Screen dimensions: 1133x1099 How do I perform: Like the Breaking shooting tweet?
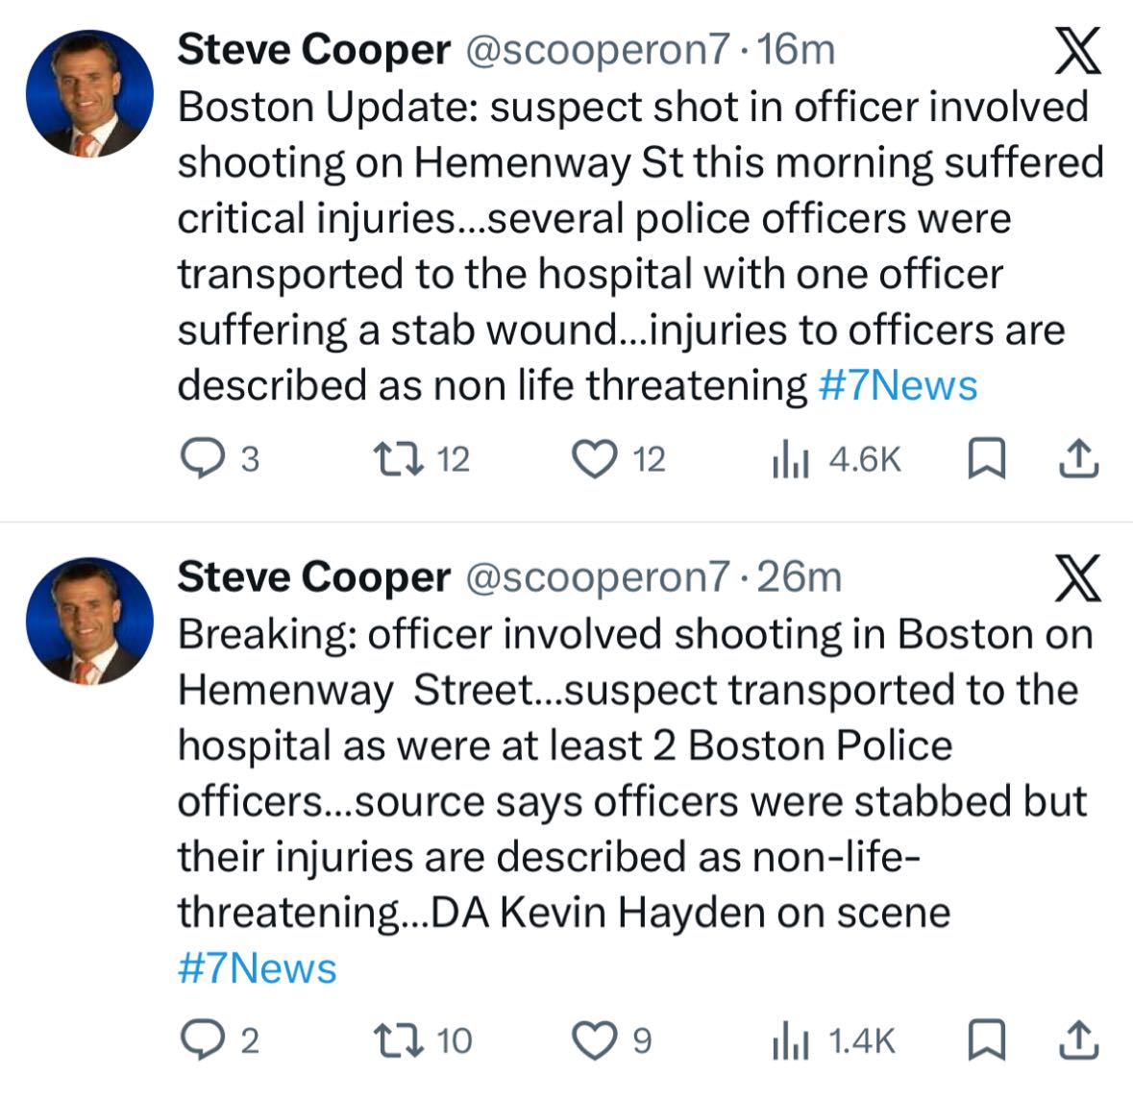(594, 1039)
